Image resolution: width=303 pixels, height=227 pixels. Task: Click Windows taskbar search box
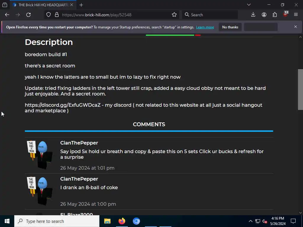57,221
